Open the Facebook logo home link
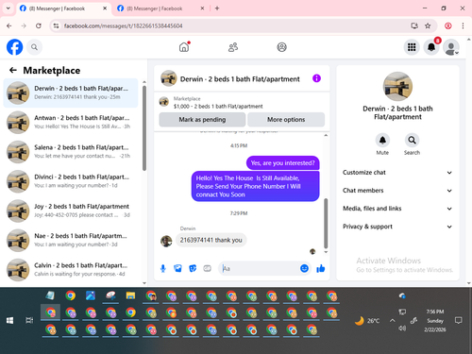Viewport: 472px width, 354px height. (x=15, y=47)
